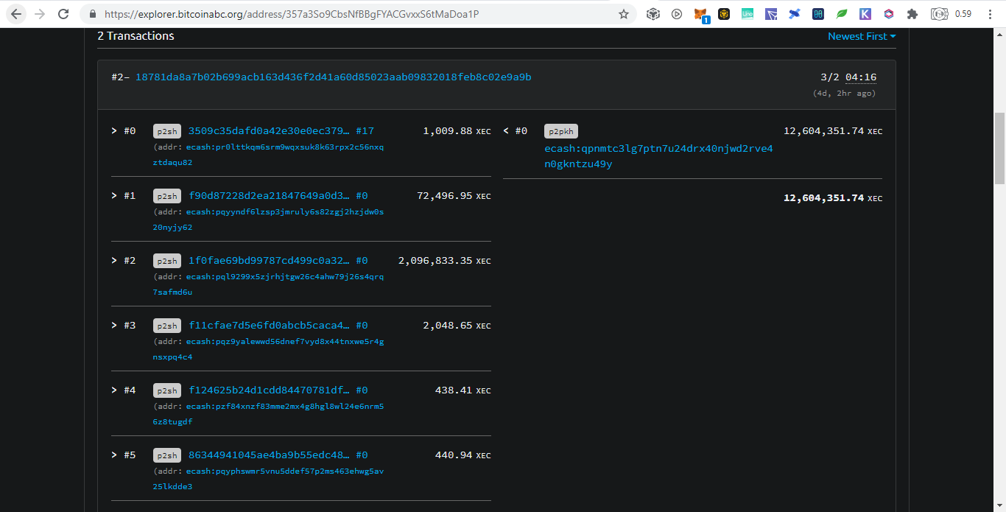This screenshot has height=512, width=1006.
Task: Open the purple K wallet extension
Action: point(865,14)
